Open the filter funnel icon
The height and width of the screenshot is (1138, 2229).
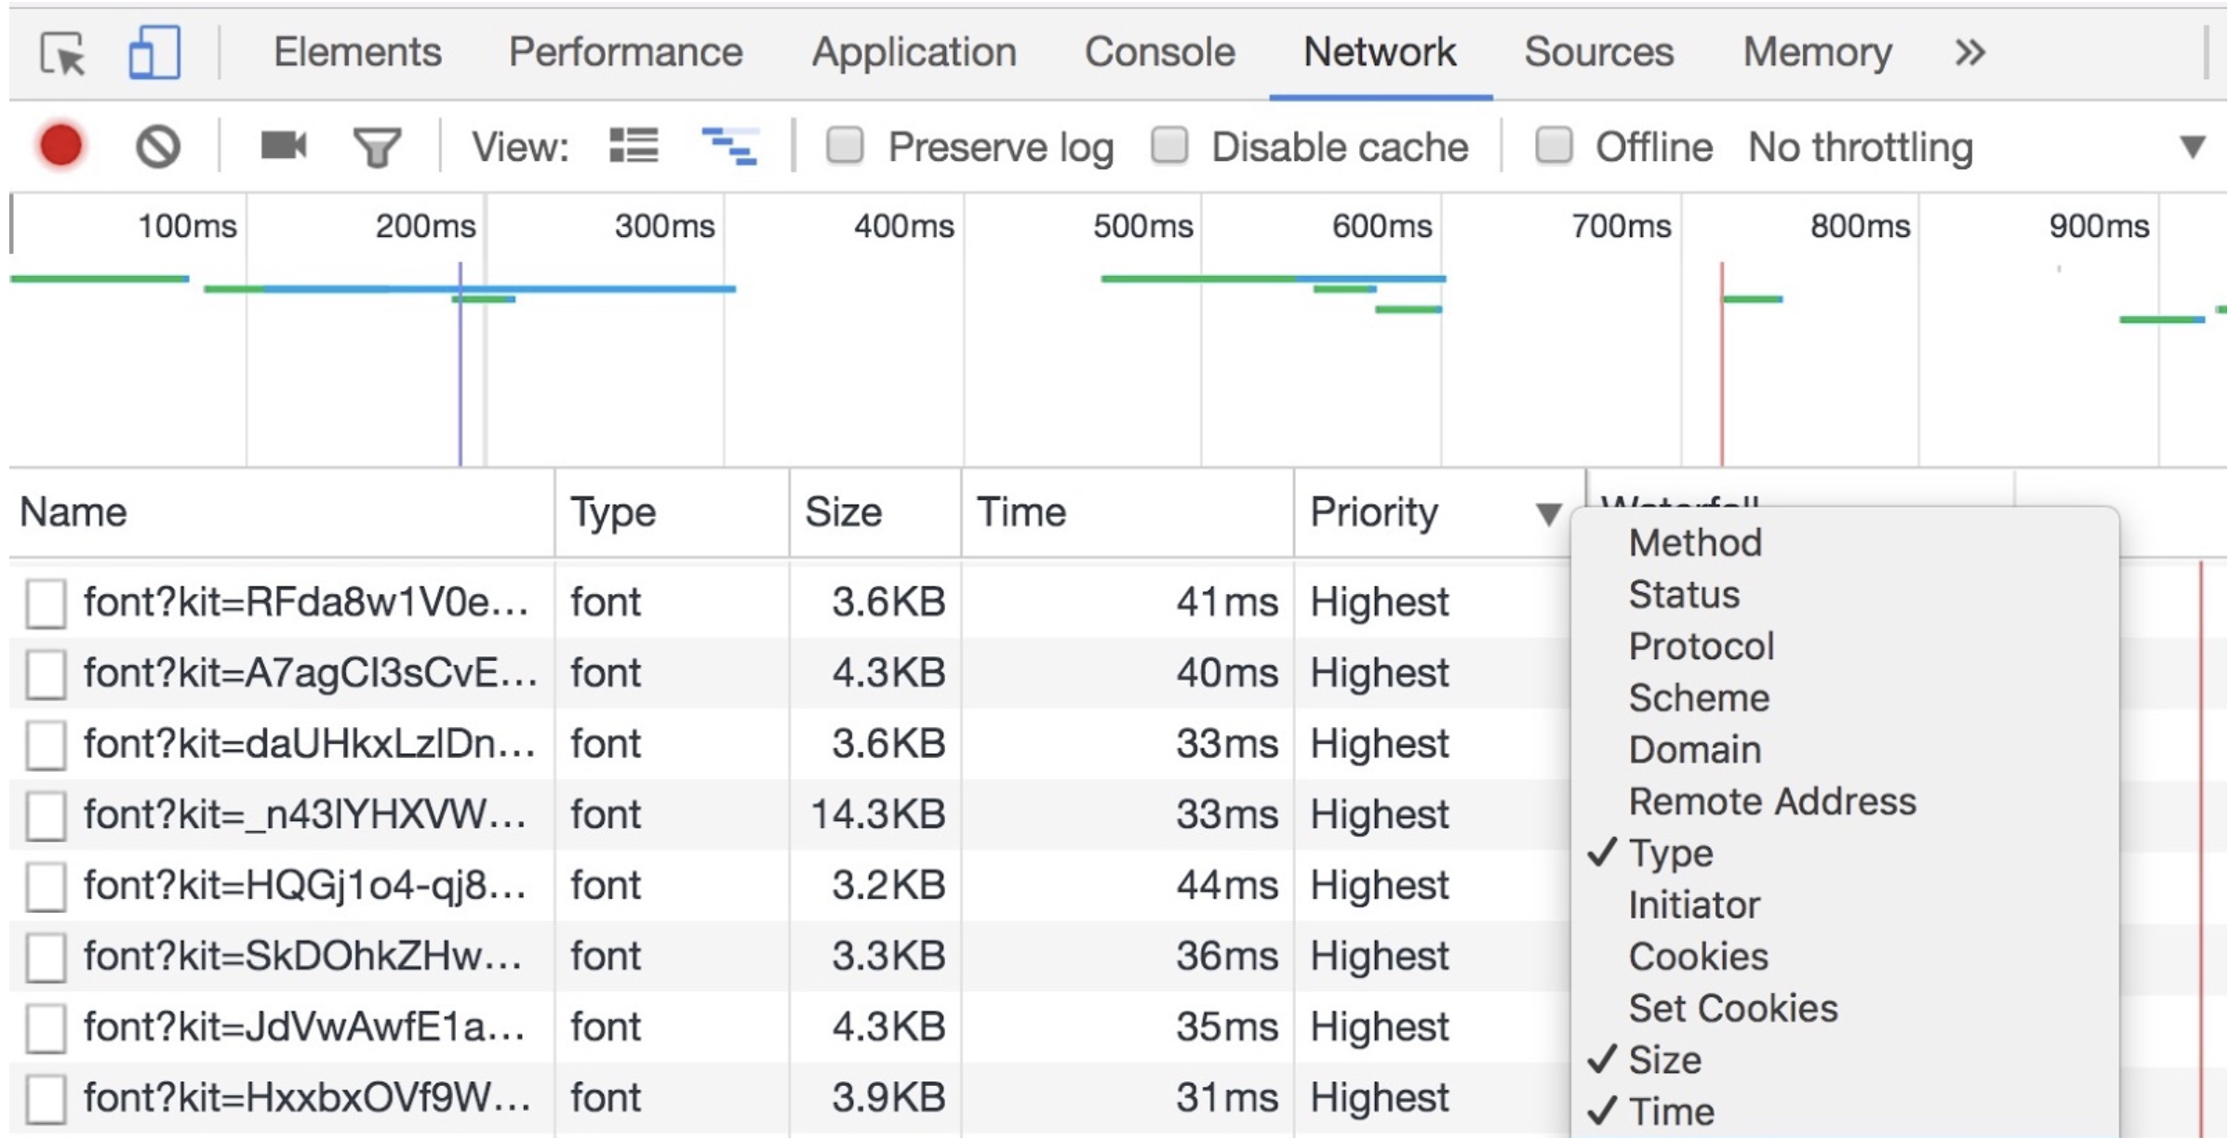coord(377,147)
